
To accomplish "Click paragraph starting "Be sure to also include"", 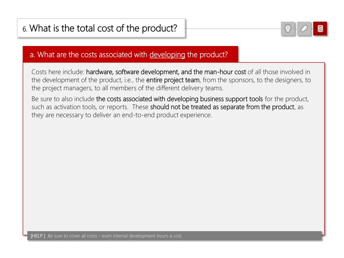I will [x=170, y=107].
